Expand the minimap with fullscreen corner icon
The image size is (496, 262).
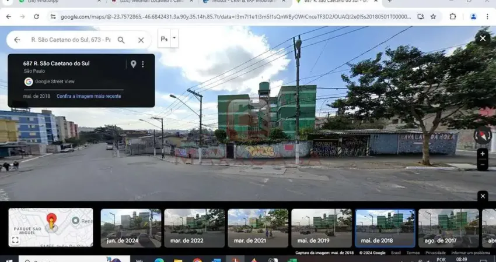[15, 240]
